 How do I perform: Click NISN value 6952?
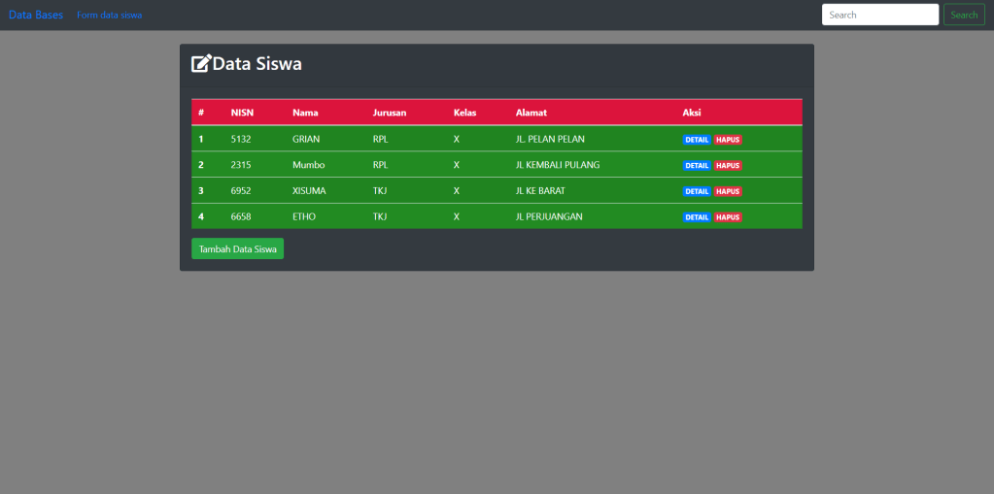point(241,191)
